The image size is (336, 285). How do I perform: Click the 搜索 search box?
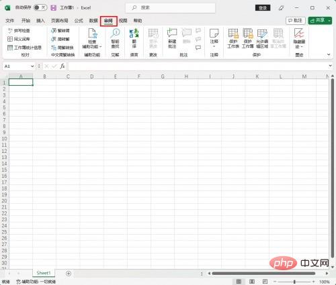pos(170,8)
